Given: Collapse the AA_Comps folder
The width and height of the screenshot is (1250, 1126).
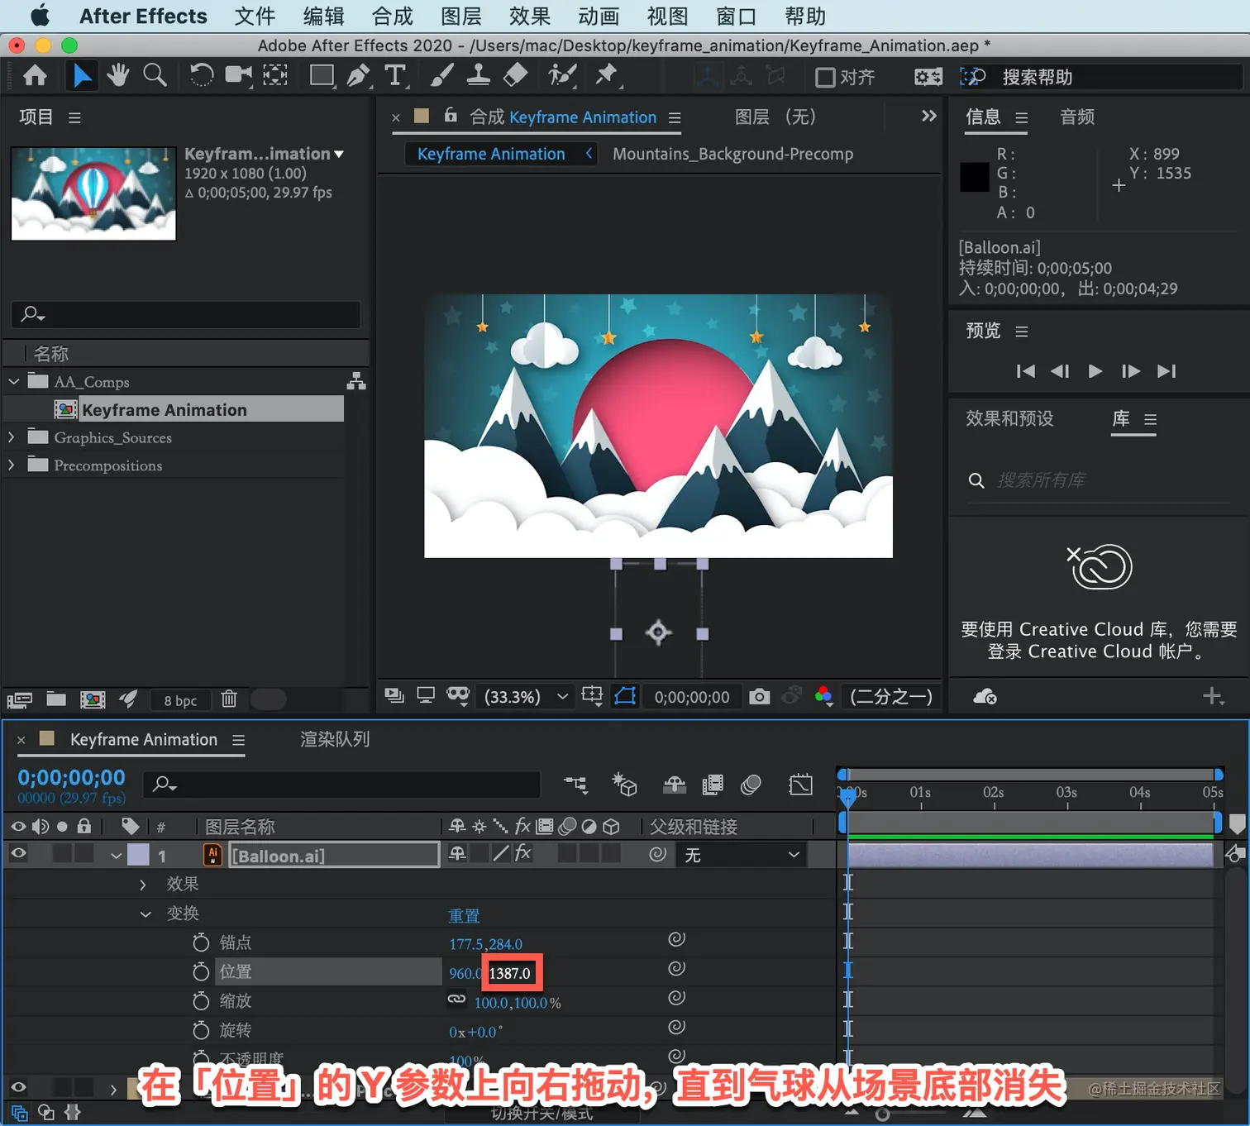Looking at the screenshot, I should pyautogui.click(x=14, y=381).
